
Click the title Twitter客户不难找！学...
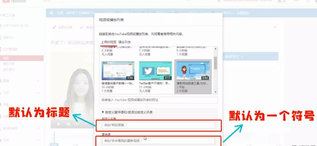pos(155,83)
